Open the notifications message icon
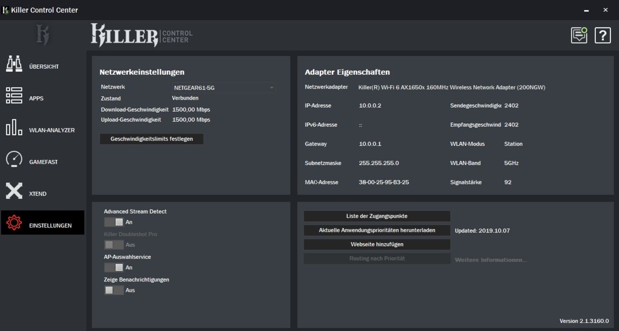The image size is (619, 331). click(x=579, y=35)
